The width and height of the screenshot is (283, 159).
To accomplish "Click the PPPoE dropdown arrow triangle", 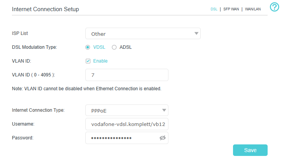I will click(164, 110).
